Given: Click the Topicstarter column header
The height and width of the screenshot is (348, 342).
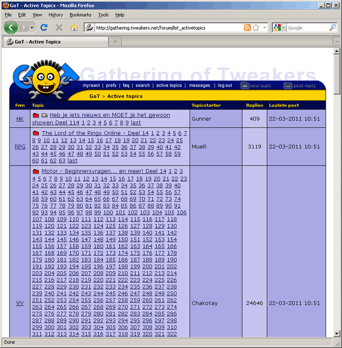Looking at the screenshot, I should click(x=206, y=105).
